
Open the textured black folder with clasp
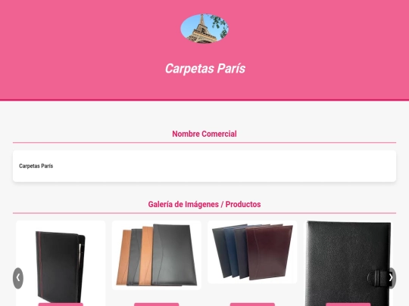tap(348, 264)
